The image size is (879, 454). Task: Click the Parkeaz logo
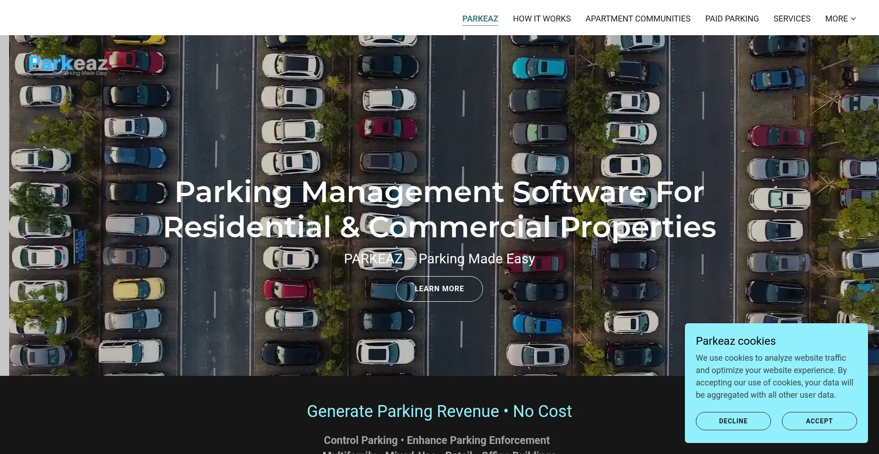pyautogui.click(x=68, y=65)
